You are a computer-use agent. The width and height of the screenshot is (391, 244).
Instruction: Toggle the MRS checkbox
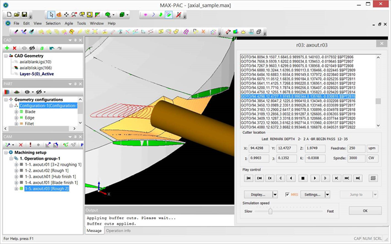(287, 195)
